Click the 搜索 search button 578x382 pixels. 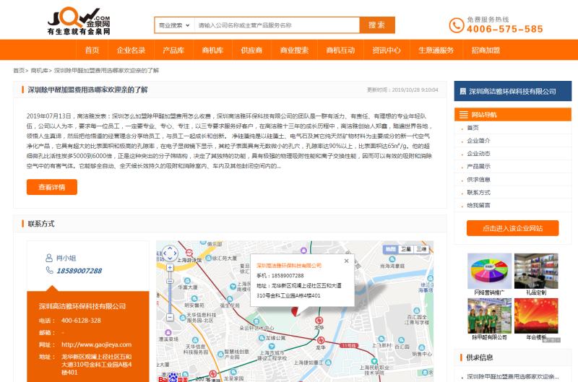click(377, 25)
